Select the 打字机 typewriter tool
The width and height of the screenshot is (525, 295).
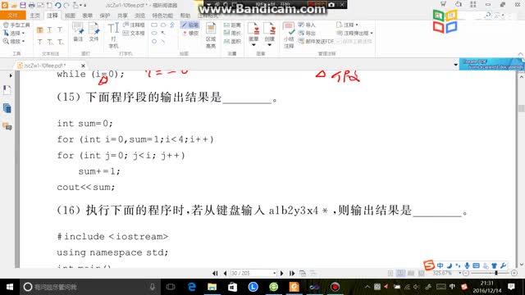click(x=113, y=35)
